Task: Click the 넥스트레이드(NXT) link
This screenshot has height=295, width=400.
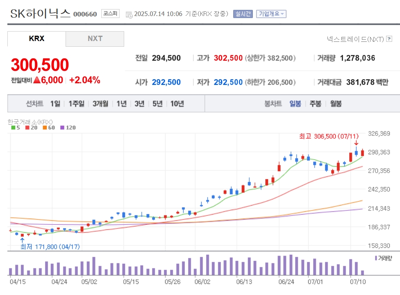Action: coord(355,39)
